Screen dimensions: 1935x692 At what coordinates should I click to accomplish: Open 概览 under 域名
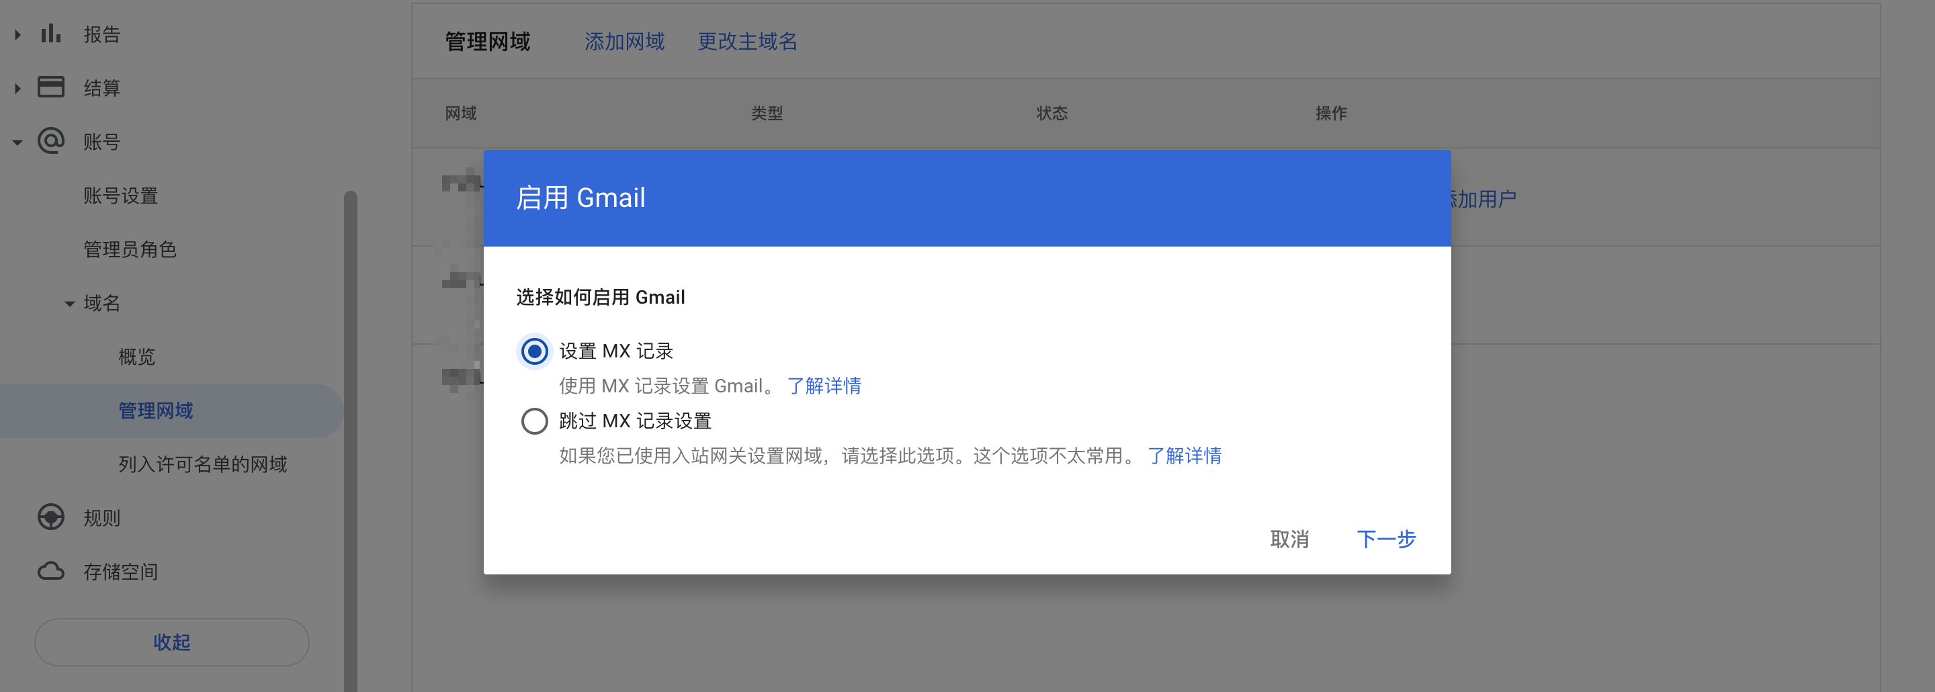click(136, 357)
